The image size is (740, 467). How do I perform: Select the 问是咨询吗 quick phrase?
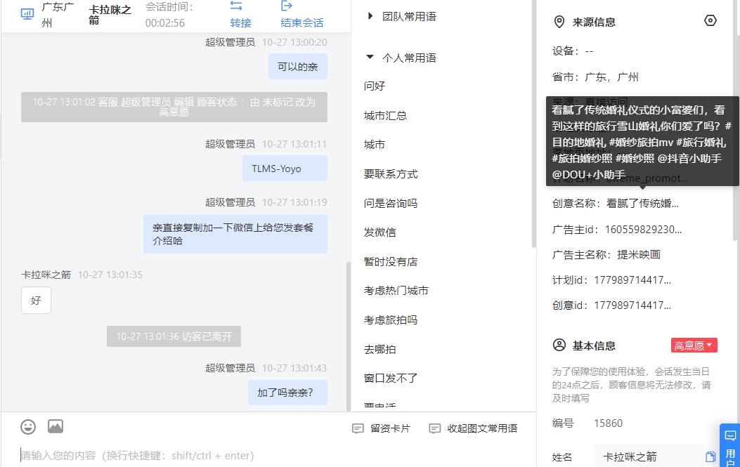point(391,204)
